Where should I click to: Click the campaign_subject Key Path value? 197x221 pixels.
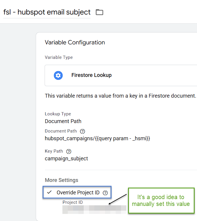click(x=66, y=159)
